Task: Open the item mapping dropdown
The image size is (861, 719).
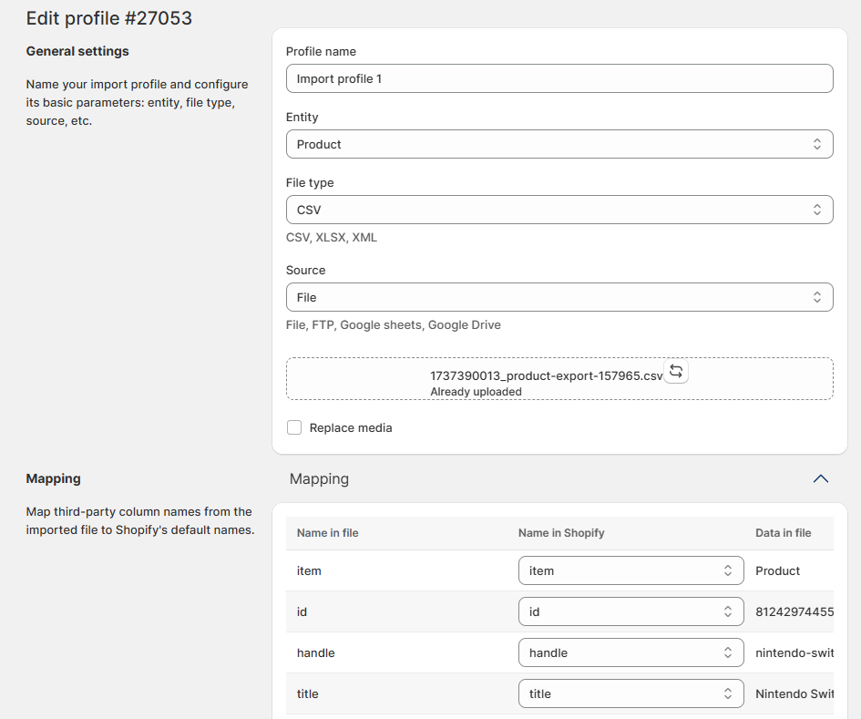Action: point(630,570)
